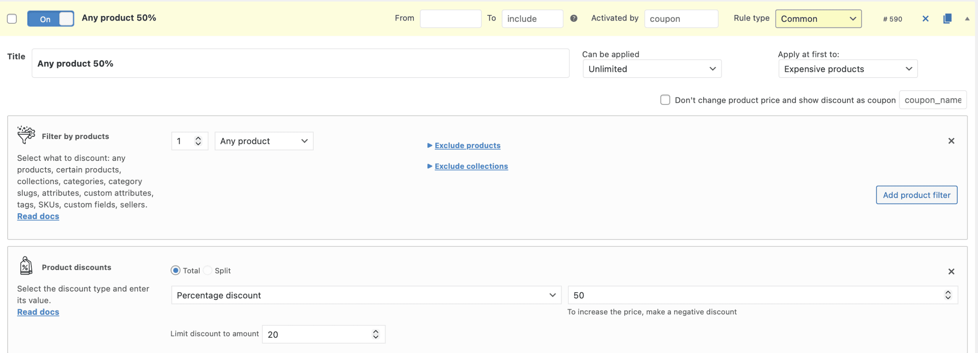Select the Split radio option
978x353 pixels.
(207, 270)
